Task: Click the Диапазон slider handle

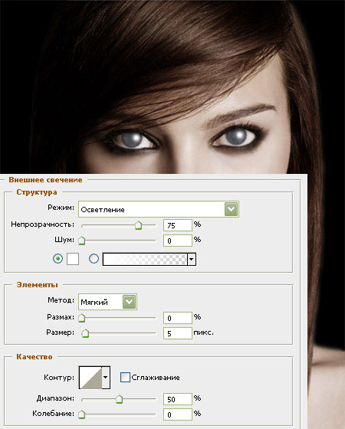Action: coord(119,399)
